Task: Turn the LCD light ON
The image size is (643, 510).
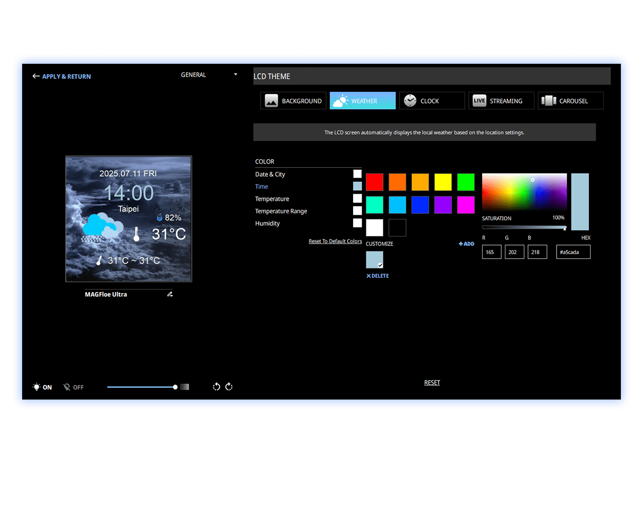Action: pos(42,387)
